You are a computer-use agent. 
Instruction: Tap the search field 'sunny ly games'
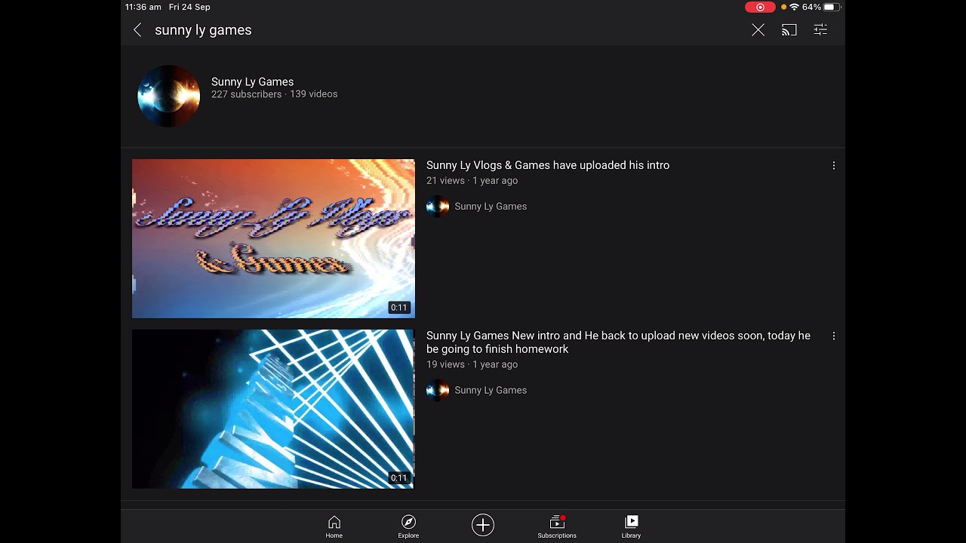[x=203, y=30]
